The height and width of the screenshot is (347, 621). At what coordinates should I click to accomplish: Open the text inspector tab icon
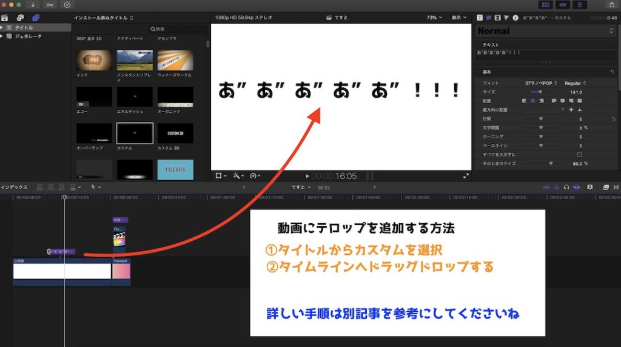coord(489,18)
